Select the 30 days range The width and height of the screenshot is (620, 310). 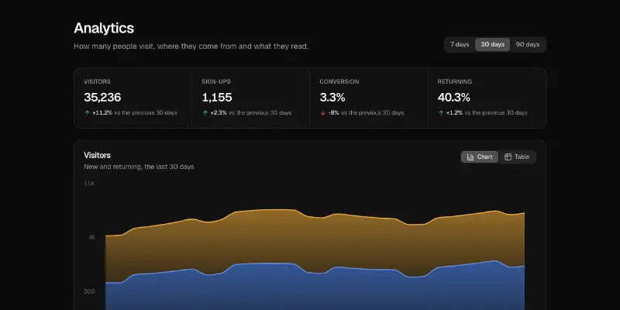[492, 45]
